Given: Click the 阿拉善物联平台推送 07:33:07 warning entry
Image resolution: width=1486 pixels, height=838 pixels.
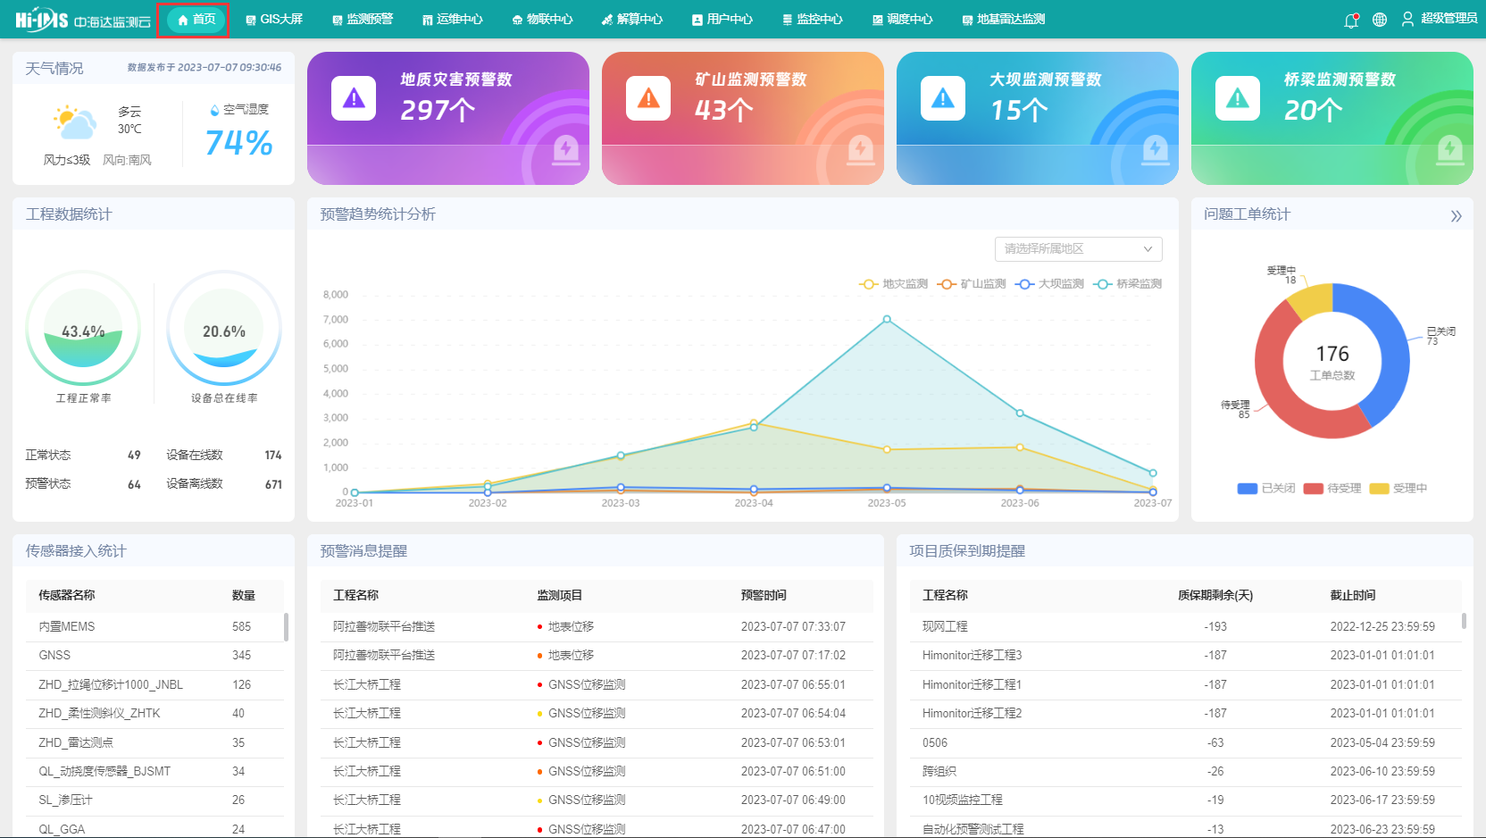Looking at the screenshot, I should pyautogui.click(x=384, y=626).
